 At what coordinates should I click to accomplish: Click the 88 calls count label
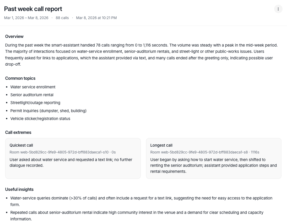(62, 18)
